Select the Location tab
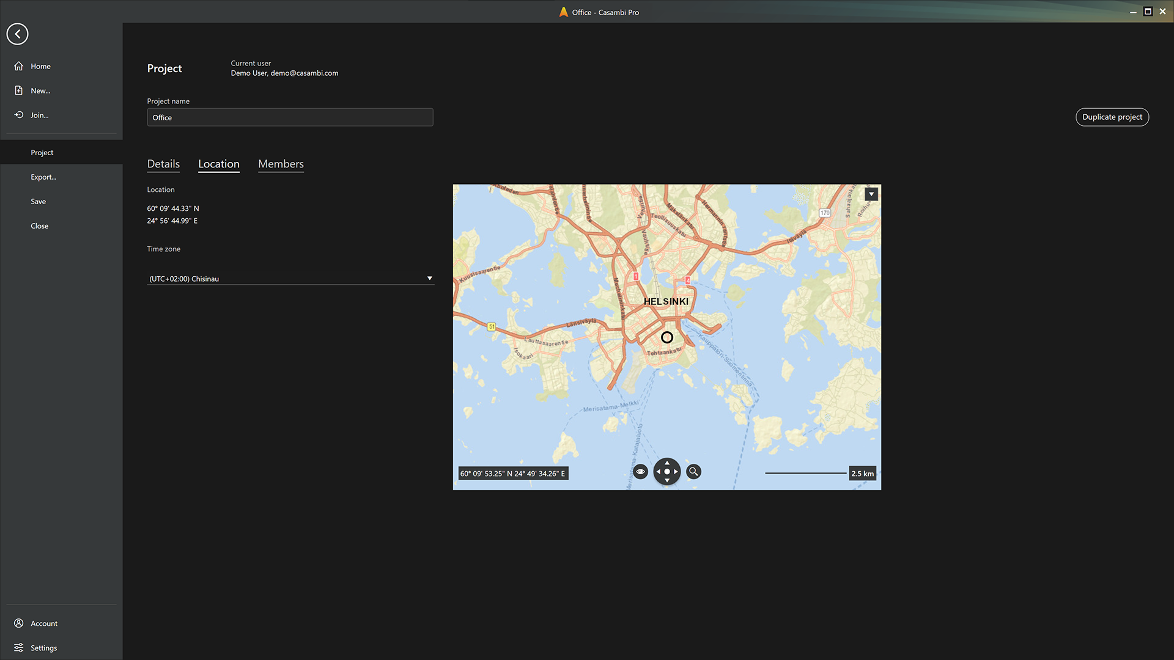Image resolution: width=1174 pixels, height=660 pixels. click(x=219, y=164)
